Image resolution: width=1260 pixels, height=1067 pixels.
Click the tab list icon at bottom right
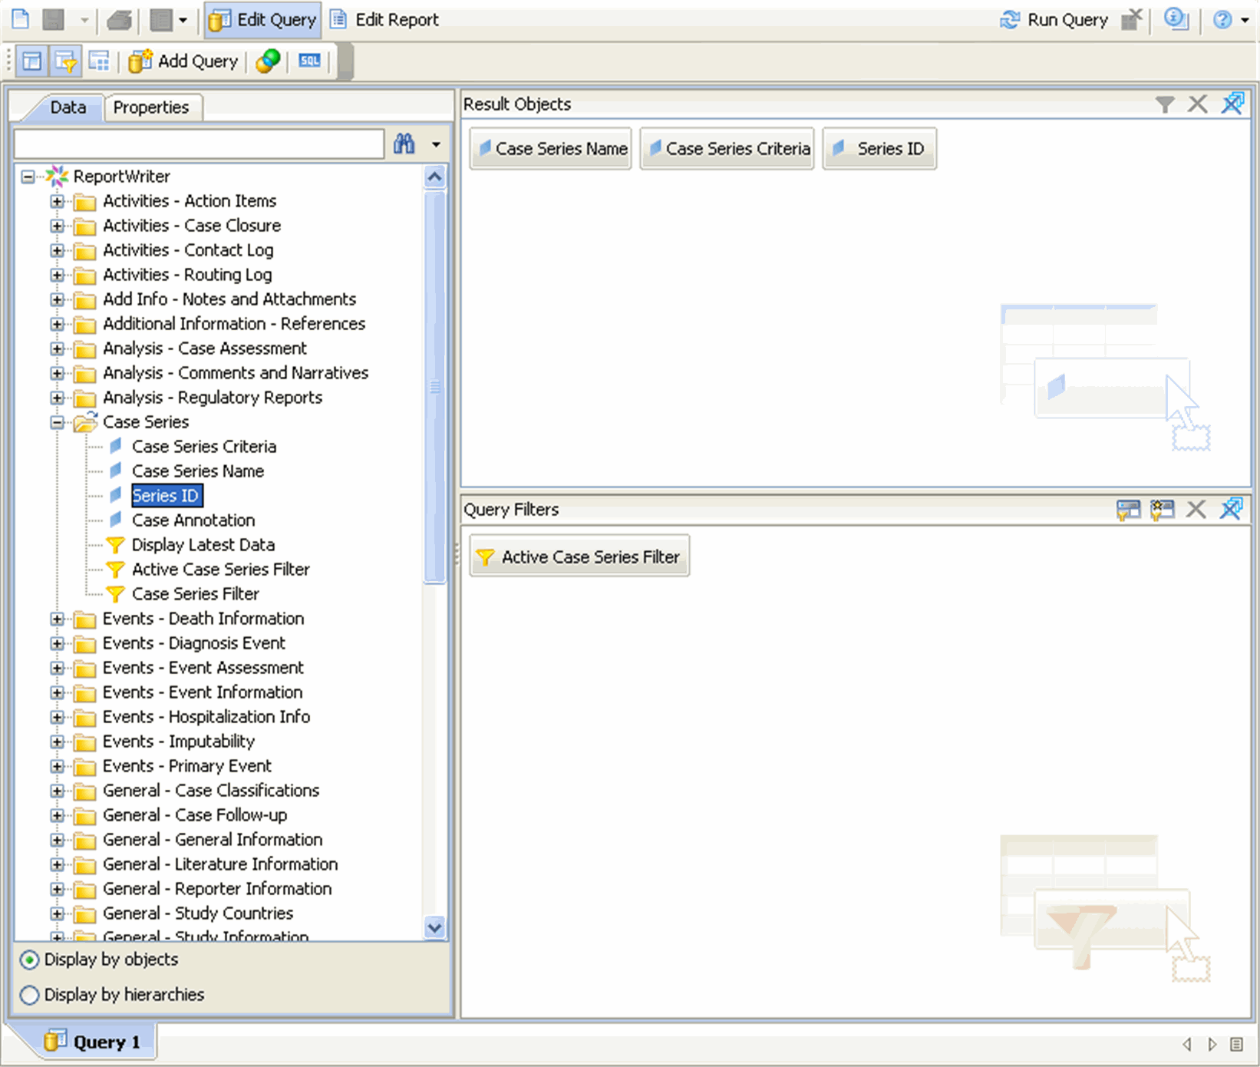(1236, 1044)
